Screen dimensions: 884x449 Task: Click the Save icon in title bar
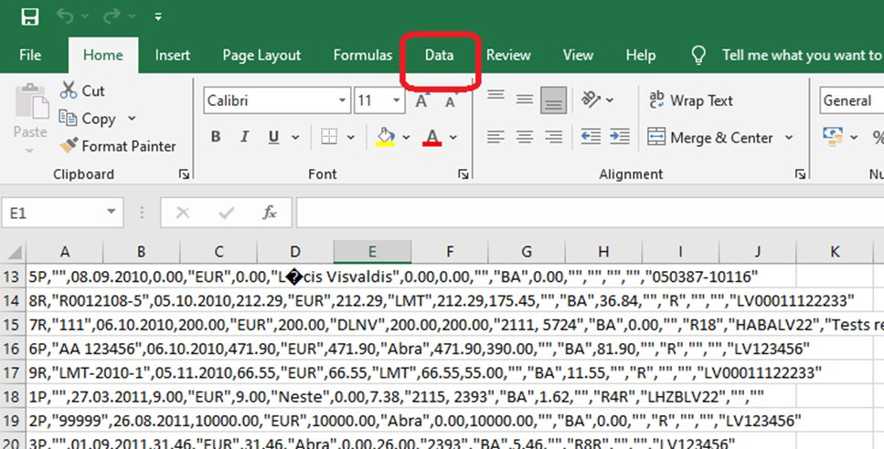(x=30, y=16)
